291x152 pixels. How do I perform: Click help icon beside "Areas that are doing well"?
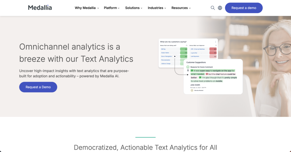click(x=186, y=45)
